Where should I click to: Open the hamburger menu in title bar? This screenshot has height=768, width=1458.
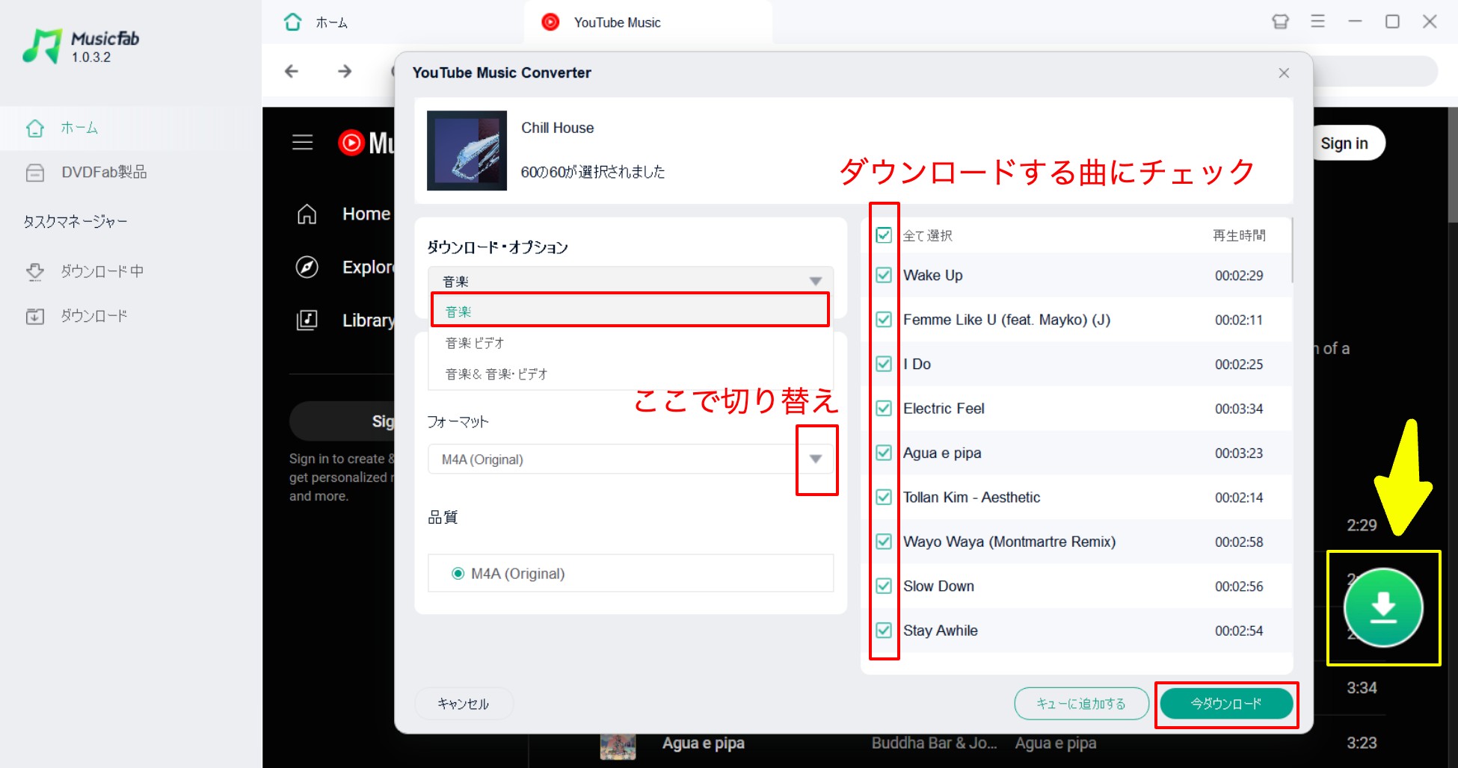coord(1317,22)
